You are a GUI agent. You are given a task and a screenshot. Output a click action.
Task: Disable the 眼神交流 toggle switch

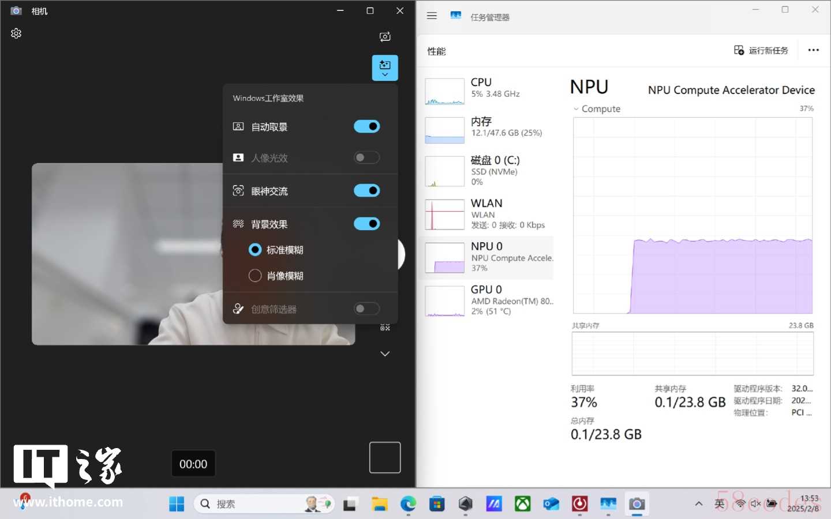366,191
